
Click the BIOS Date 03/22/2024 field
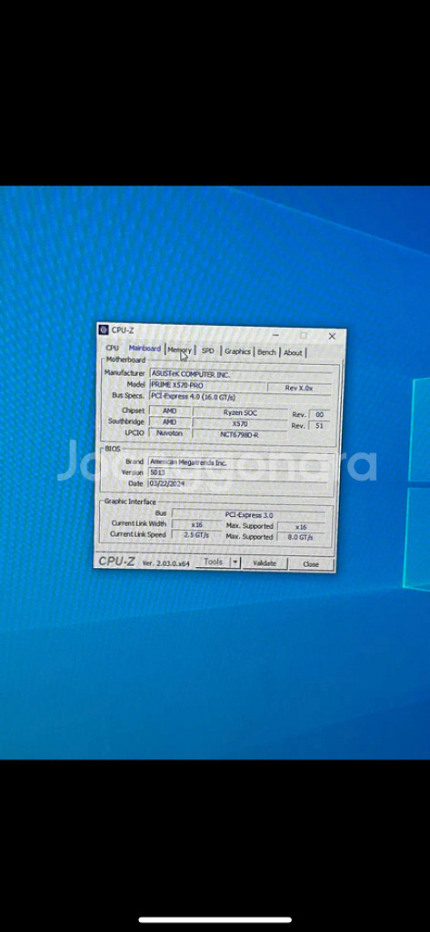pyautogui.click(x=237, y=484)
